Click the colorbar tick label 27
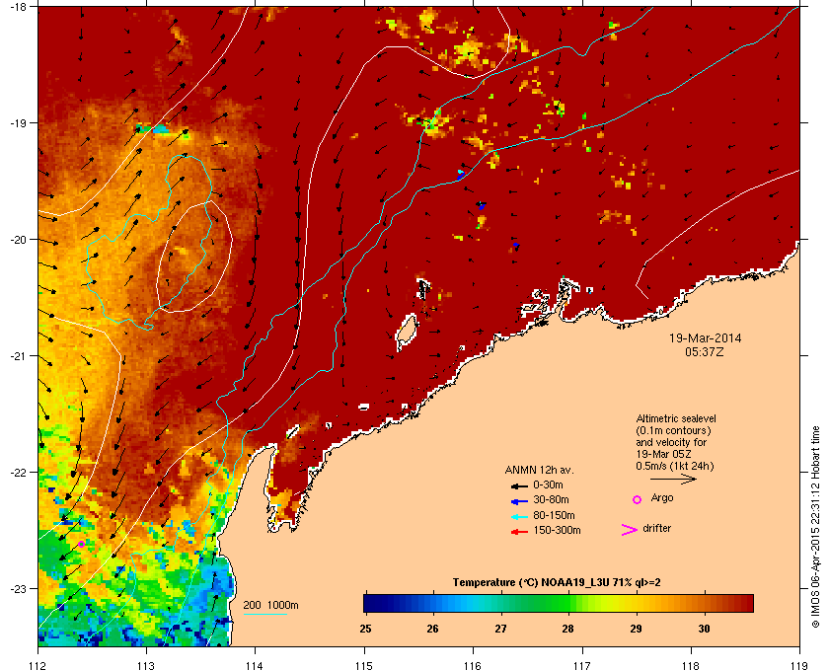The width and height of the screenshot is (829, 671). click(x=500, y=630)
